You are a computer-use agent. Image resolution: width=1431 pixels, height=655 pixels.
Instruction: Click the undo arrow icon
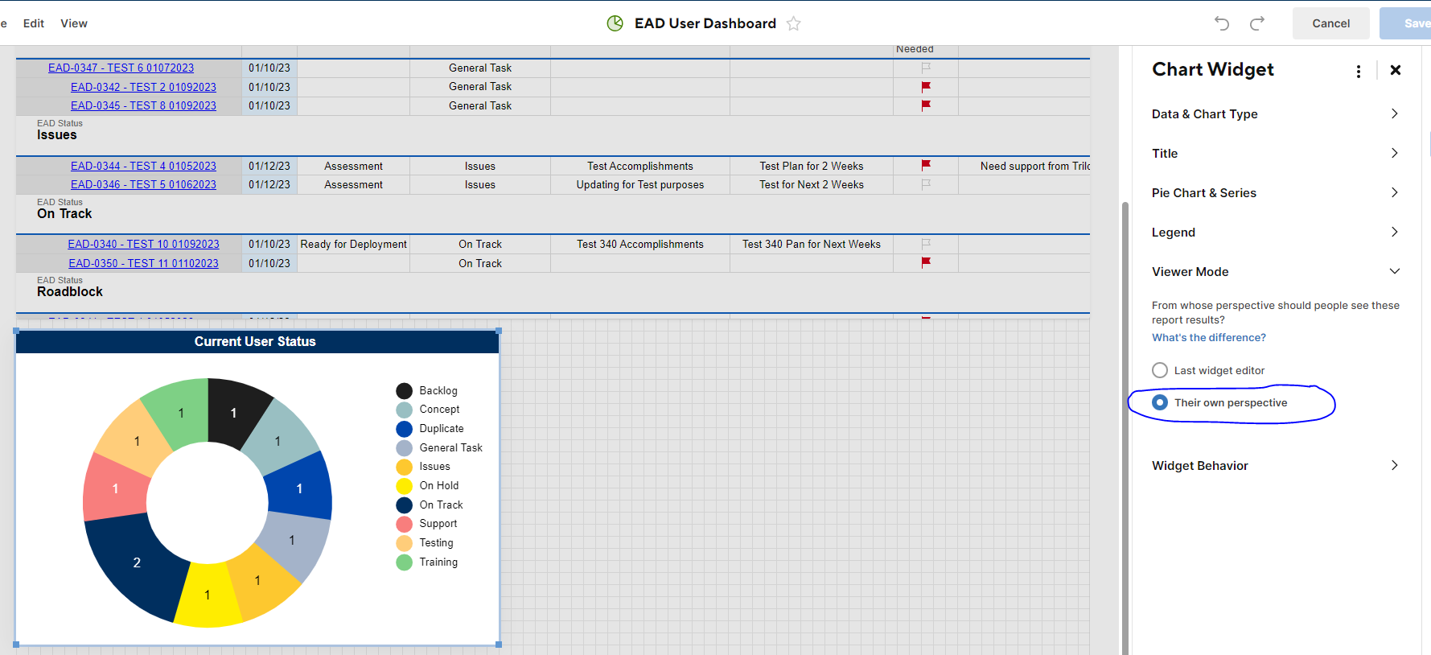click(x=1222, y=23)
